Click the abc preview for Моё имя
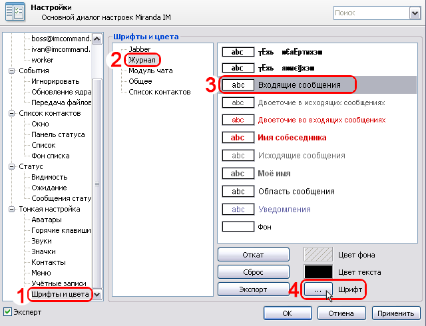Viewport: 426px width, 326px height. pos(238,173)
